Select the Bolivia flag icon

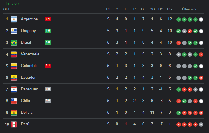click(14, 113)
